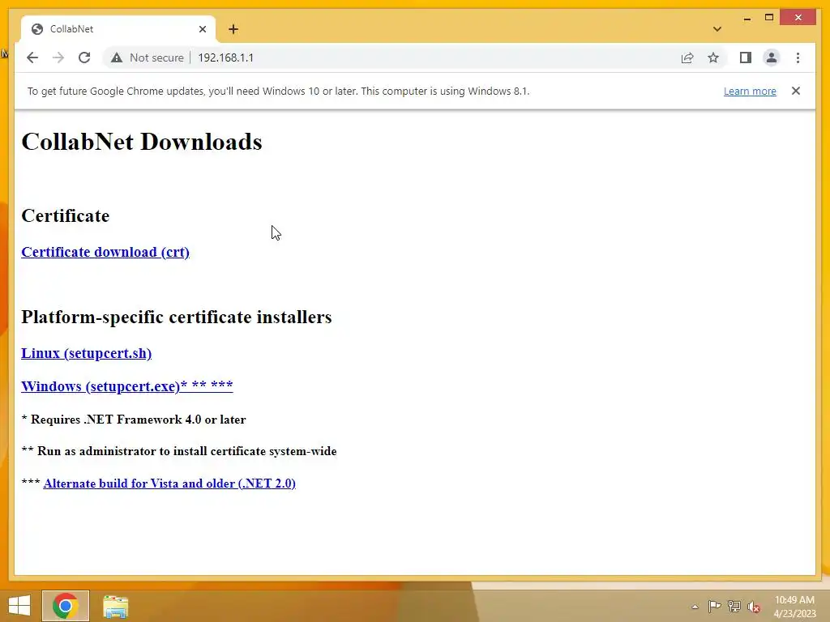Click the 'Run as administrator' note text
This screenshot has width=830, height=622.
click(x=179, y=451)
